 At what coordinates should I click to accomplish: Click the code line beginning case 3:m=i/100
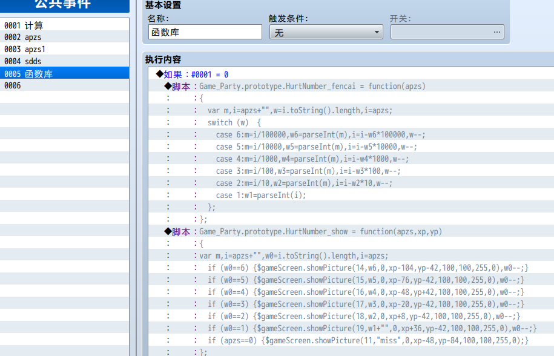[351, 171]
